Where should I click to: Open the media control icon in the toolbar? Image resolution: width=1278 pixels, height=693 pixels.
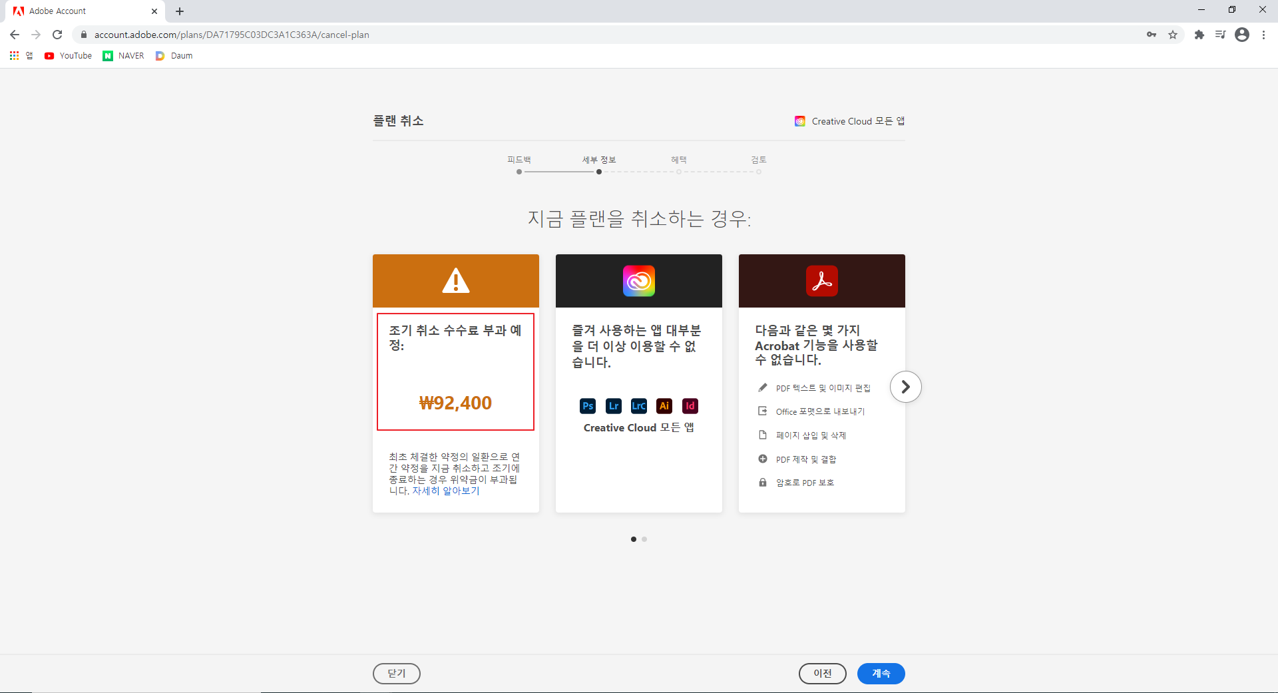coord(1220,35)
